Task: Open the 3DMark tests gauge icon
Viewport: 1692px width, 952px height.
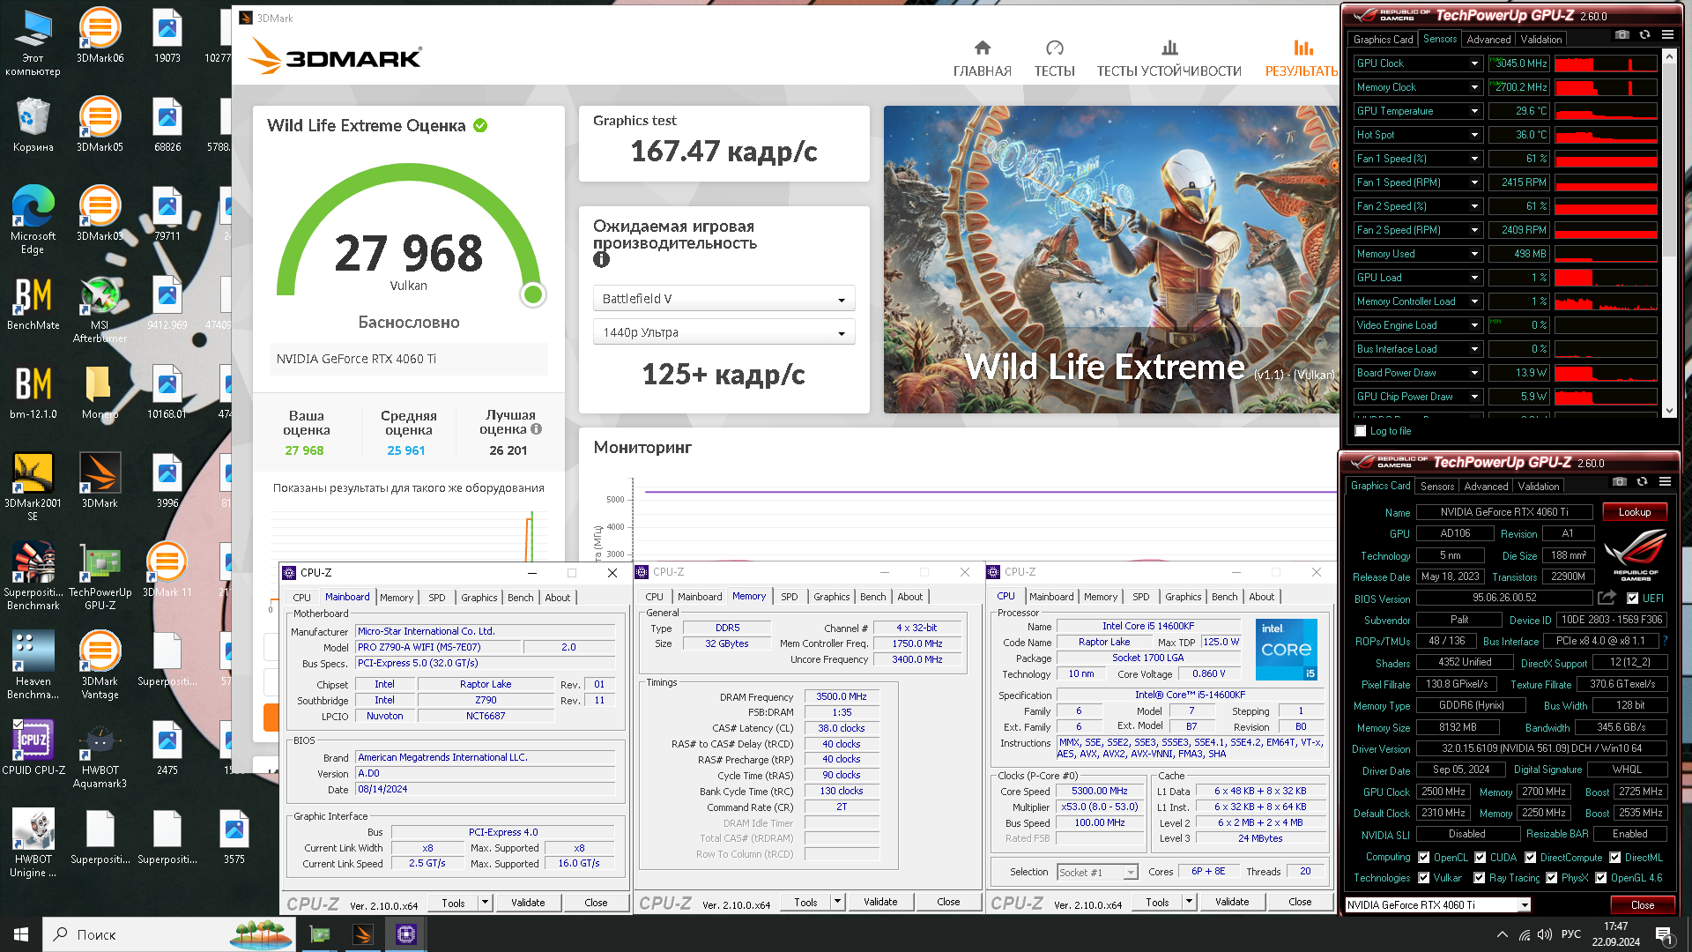Action: click(x=1054, y=48)
